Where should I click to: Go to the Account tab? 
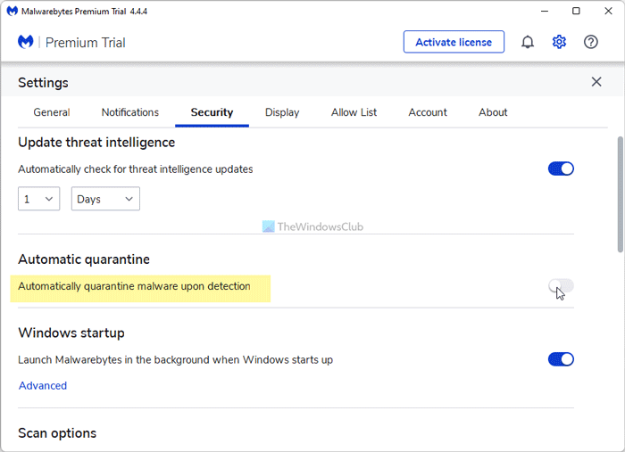(x=428, y=112)
